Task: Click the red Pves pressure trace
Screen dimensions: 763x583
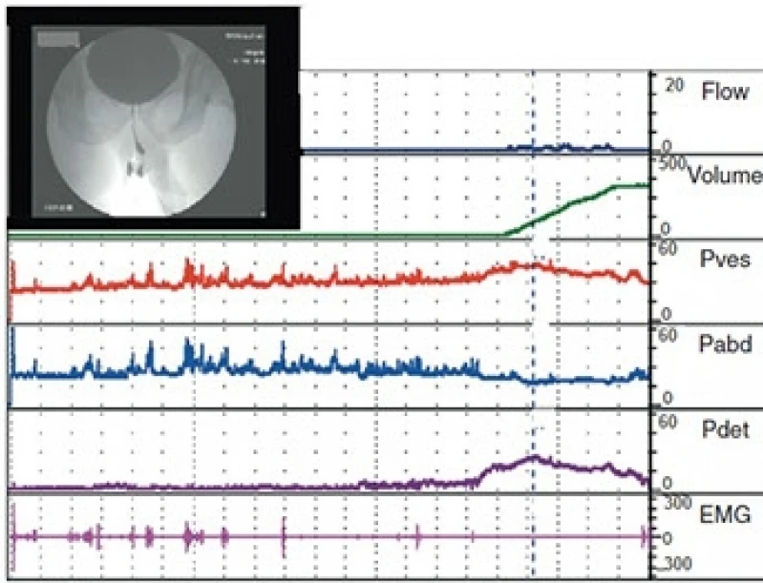Action: [x=286, y=280]
